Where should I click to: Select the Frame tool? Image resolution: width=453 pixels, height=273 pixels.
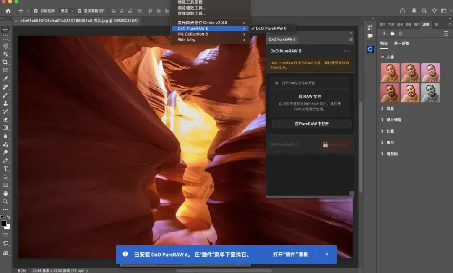(x=5, y=70)
